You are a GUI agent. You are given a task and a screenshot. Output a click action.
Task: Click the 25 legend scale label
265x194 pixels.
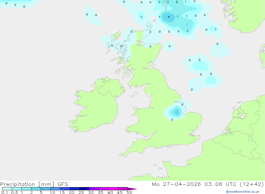tap(81, 192)
